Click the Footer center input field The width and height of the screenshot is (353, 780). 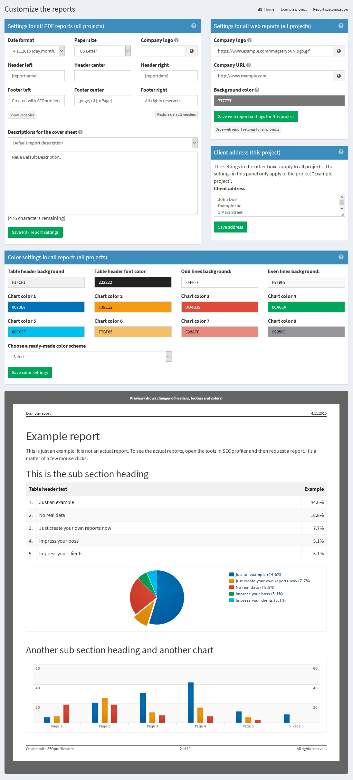point(102,101)
